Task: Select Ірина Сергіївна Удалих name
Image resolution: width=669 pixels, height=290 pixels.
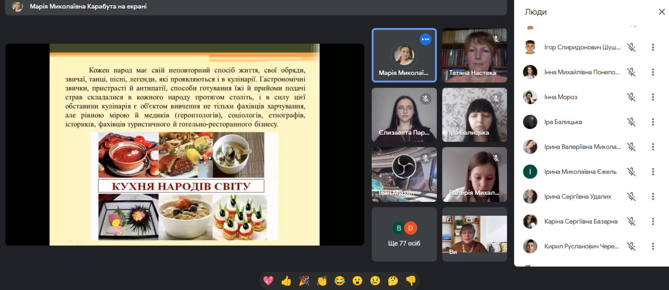Action: pos(578,197)
